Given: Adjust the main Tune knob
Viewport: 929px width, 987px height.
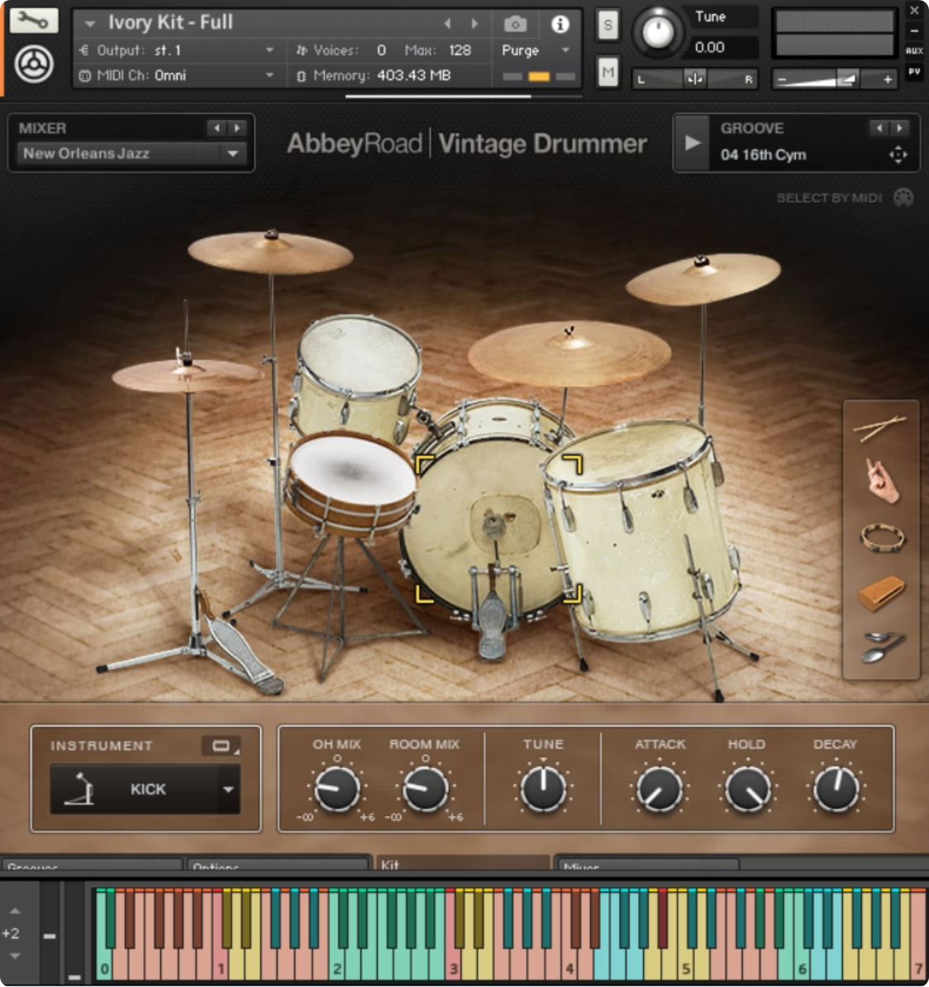Looking at the screenshot, I should coord(658,32).
